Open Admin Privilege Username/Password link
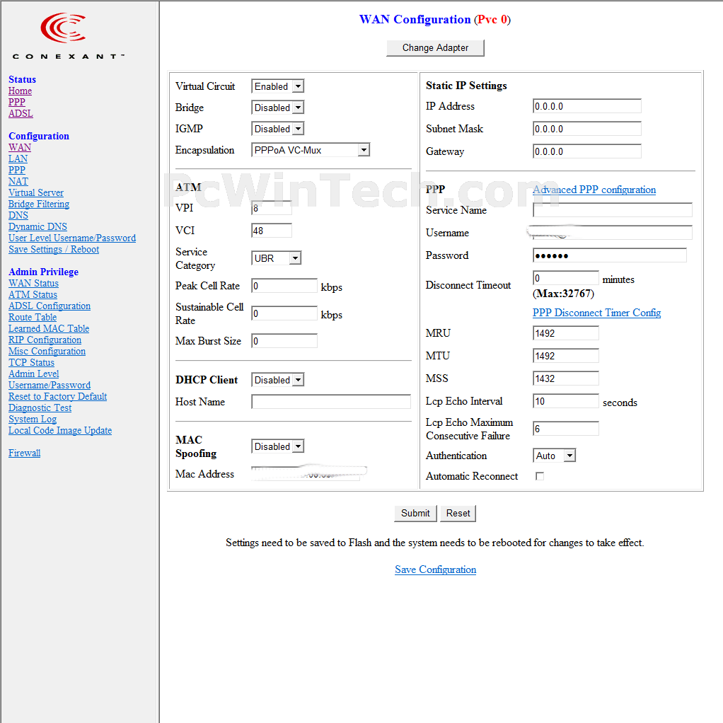Image resolution: width=723 pixels, height=723 pixels. (x=50, y=385)
